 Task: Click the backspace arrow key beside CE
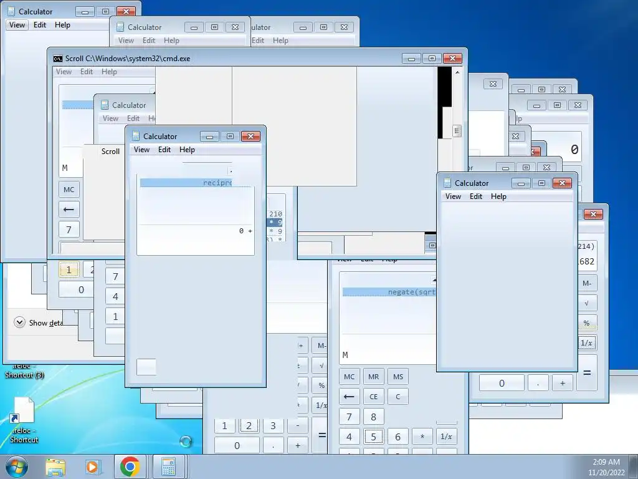coord(349,397)
